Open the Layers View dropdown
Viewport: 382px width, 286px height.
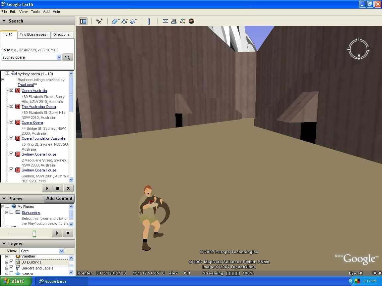61,251
